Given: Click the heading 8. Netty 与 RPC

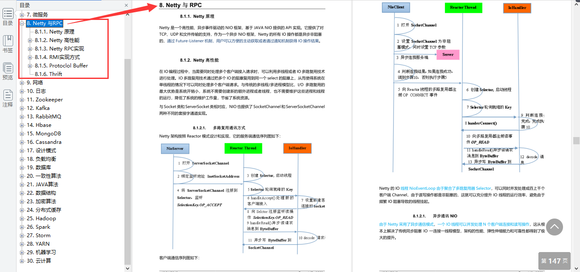Looking at the screenshot, I should click(180, 5).
